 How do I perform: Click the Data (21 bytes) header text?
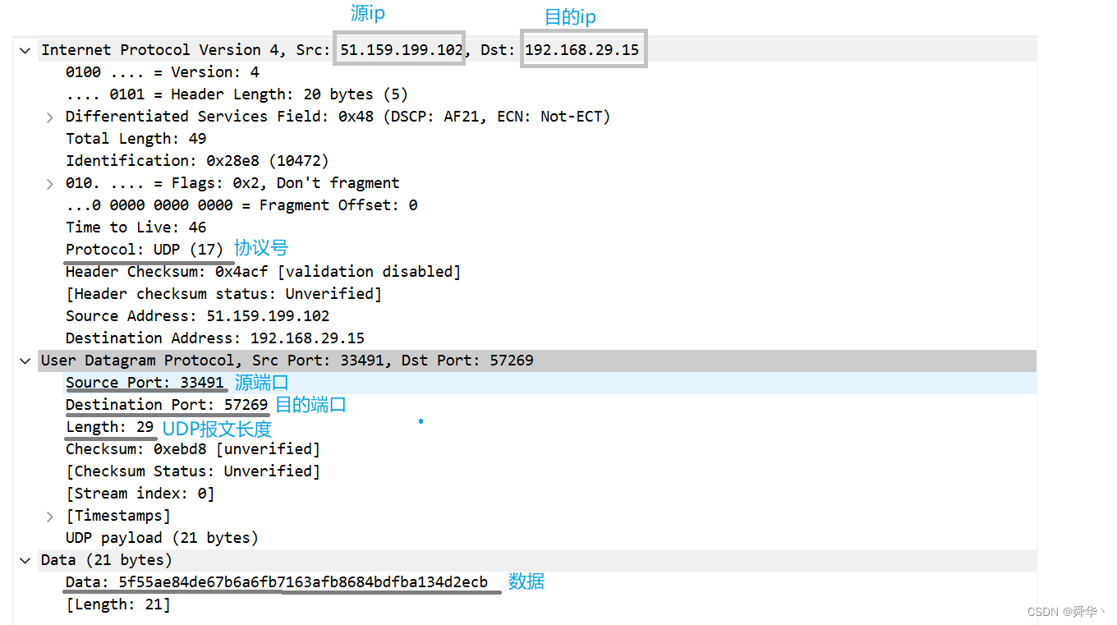(107, 560)
